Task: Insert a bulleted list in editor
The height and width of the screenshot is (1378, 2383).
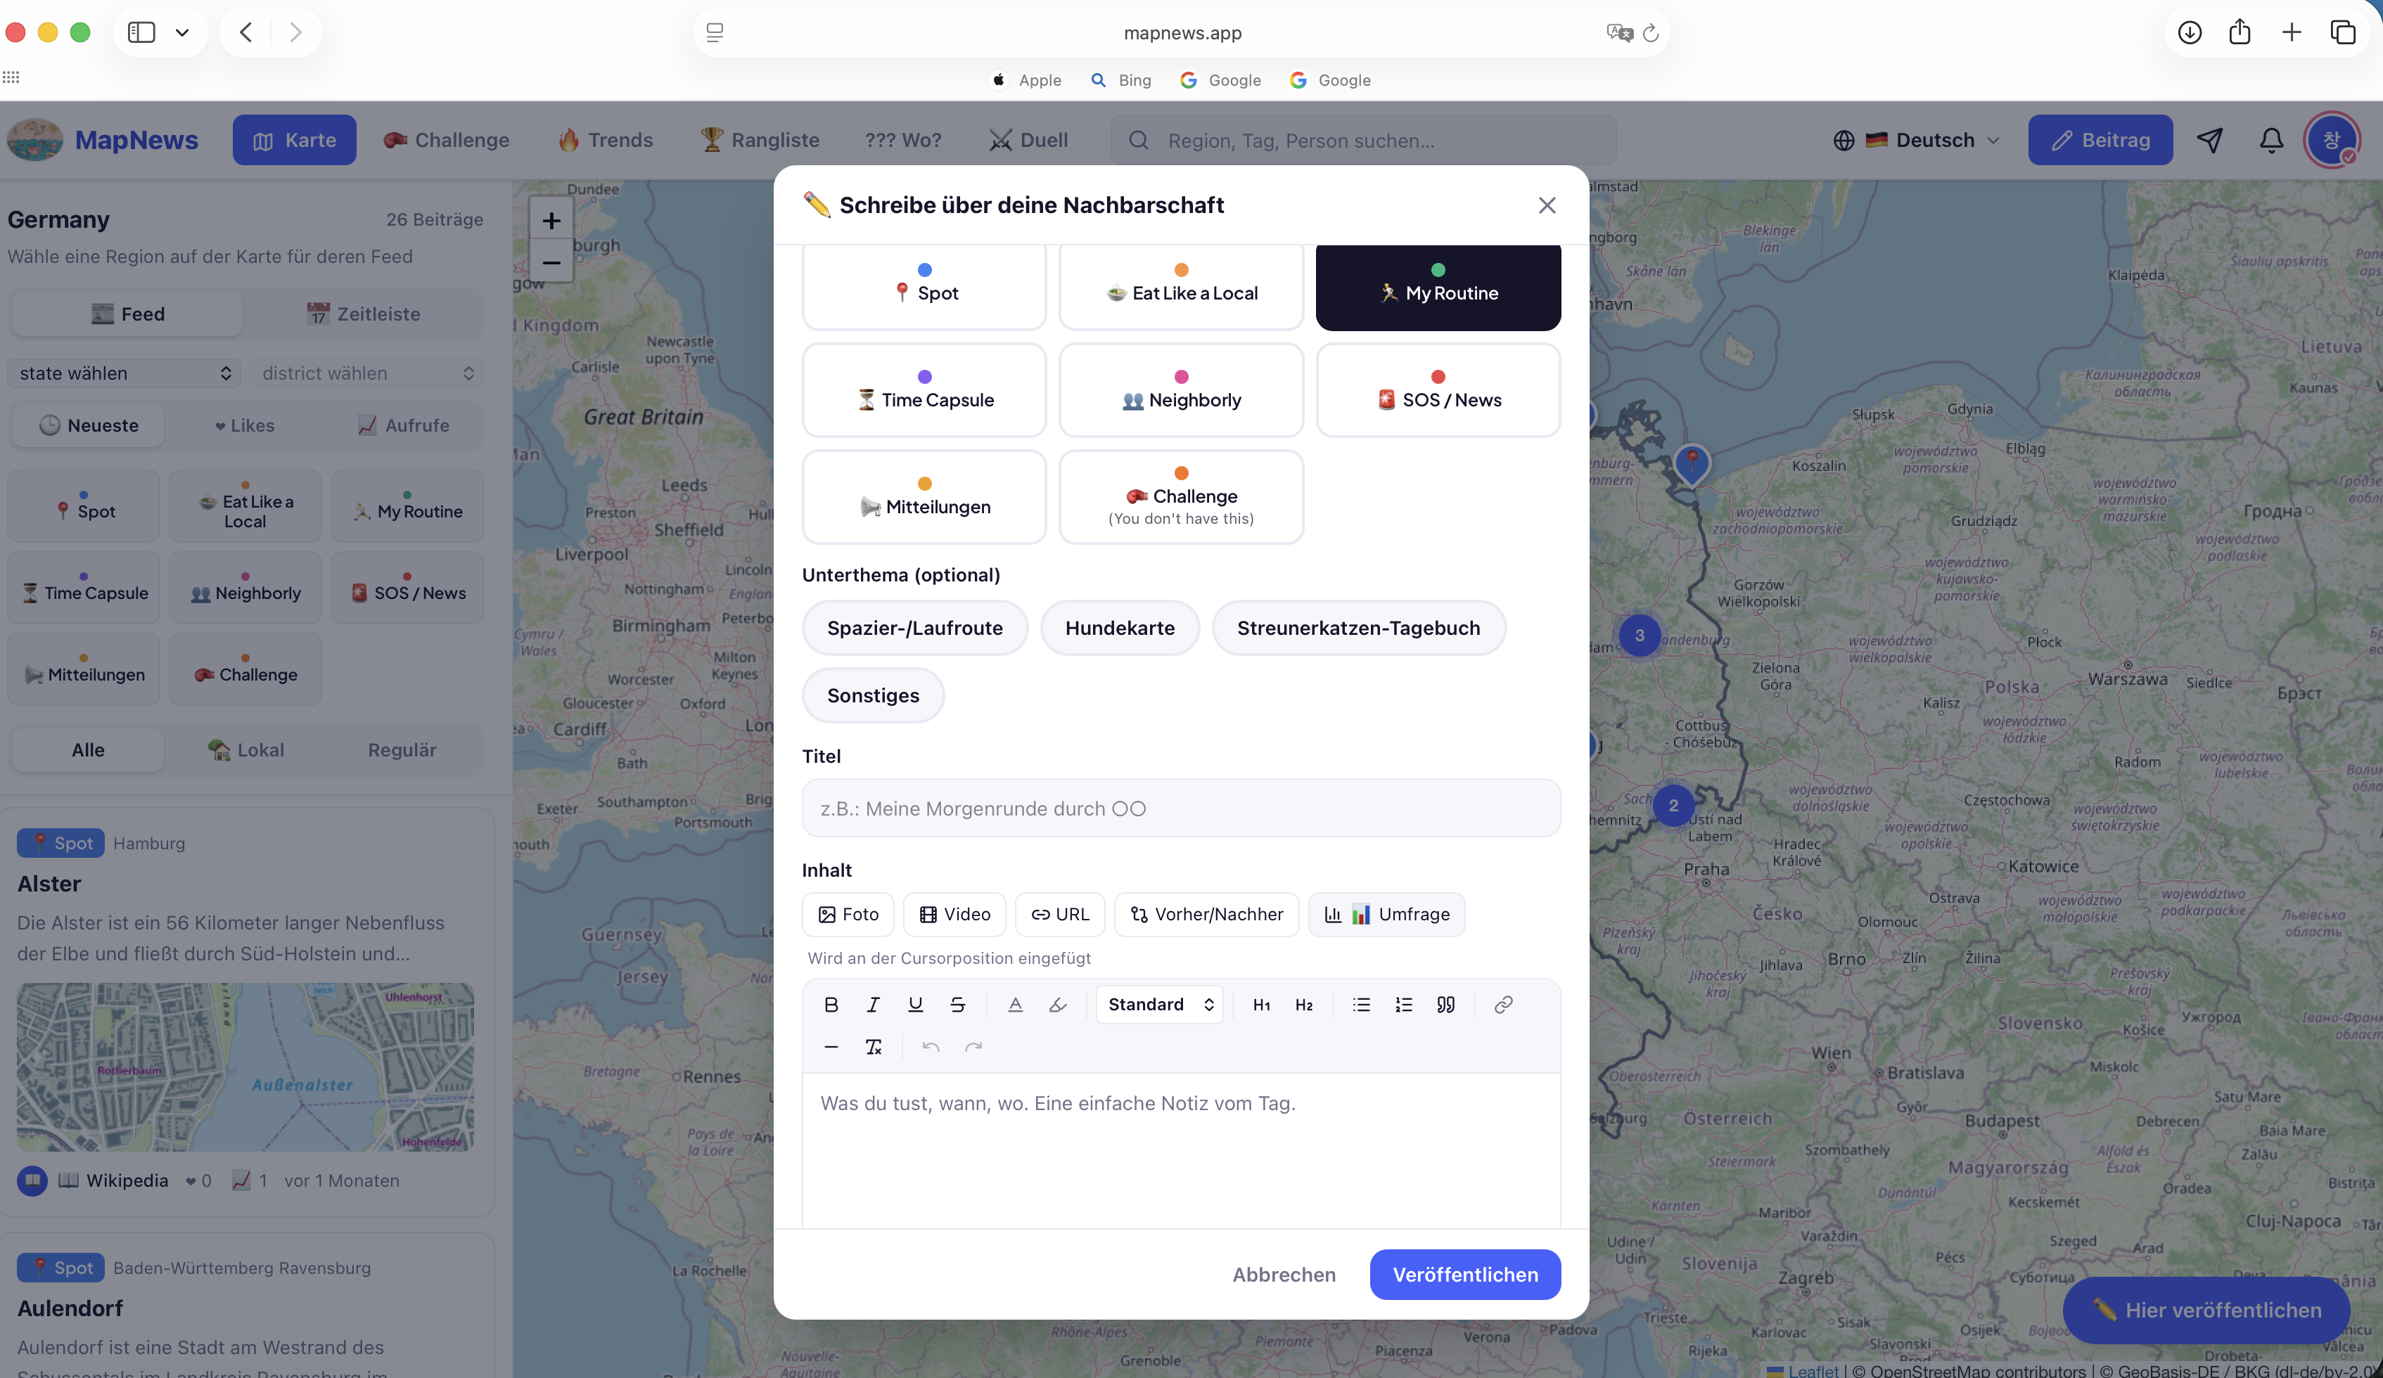Action: pyautogui.click(x=1361, y=1005)
